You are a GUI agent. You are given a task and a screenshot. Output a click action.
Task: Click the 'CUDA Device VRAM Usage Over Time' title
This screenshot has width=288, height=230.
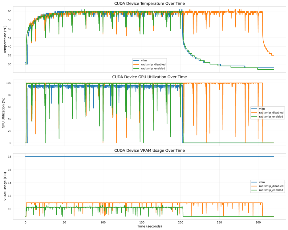149,150
